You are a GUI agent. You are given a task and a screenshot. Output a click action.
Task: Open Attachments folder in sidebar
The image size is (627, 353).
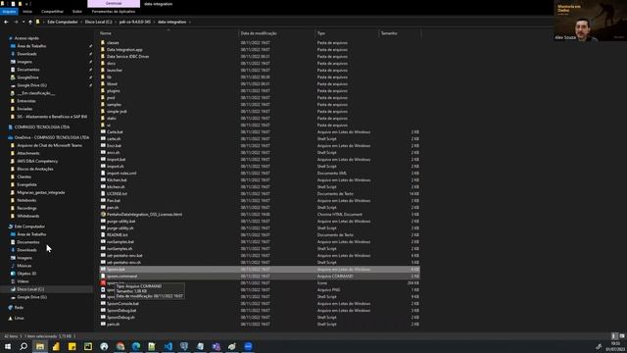click(28, 153)
